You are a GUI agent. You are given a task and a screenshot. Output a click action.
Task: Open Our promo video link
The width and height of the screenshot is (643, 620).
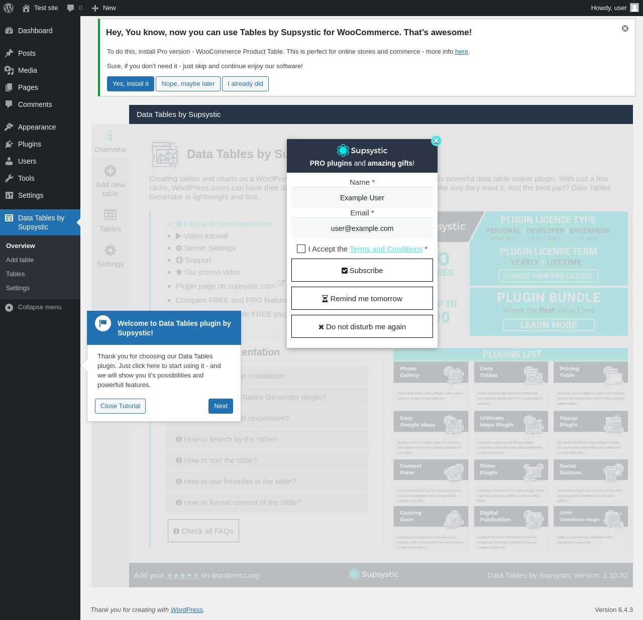coord(208,272)
